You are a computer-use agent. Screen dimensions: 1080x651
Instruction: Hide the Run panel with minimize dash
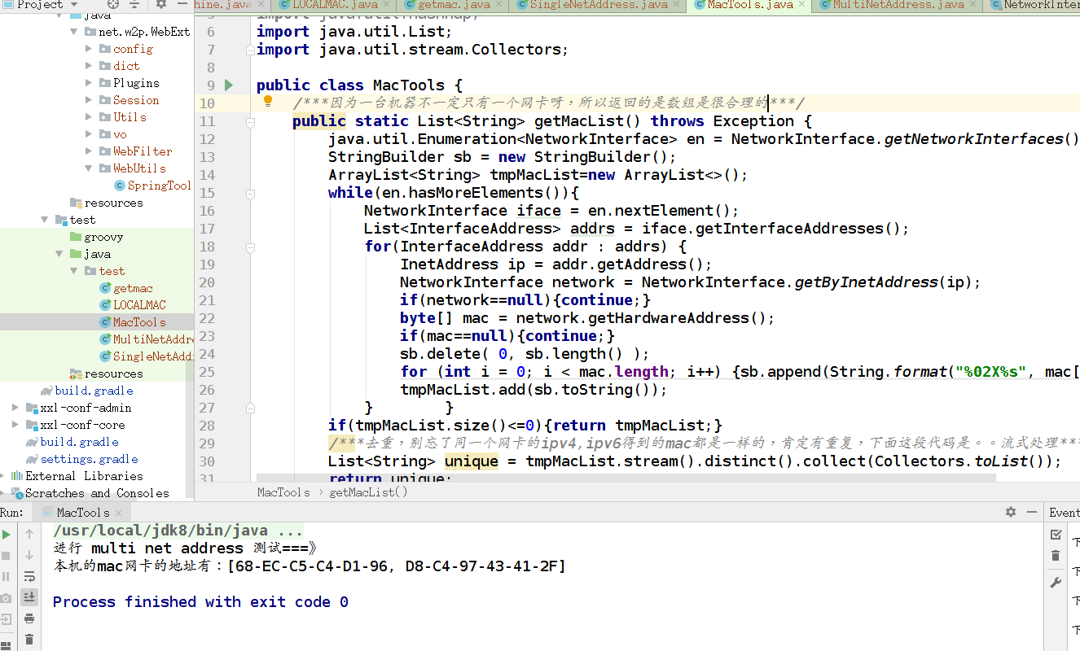pos(1030,512)
